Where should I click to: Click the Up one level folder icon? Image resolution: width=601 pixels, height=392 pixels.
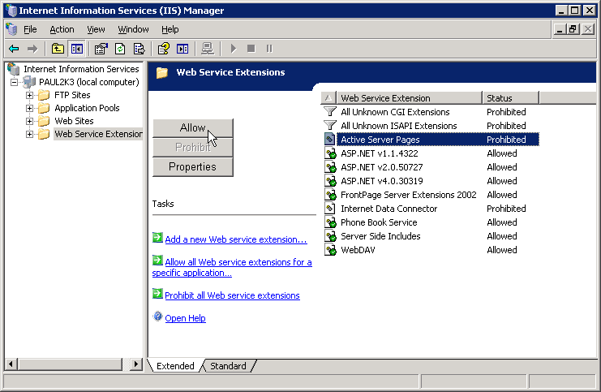coord(58,49)
